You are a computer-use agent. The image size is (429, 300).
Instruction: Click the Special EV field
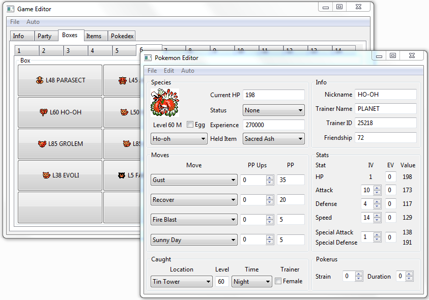[390, 237]
